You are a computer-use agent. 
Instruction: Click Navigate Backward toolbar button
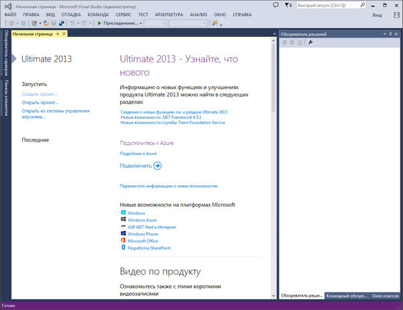point(11,23)
